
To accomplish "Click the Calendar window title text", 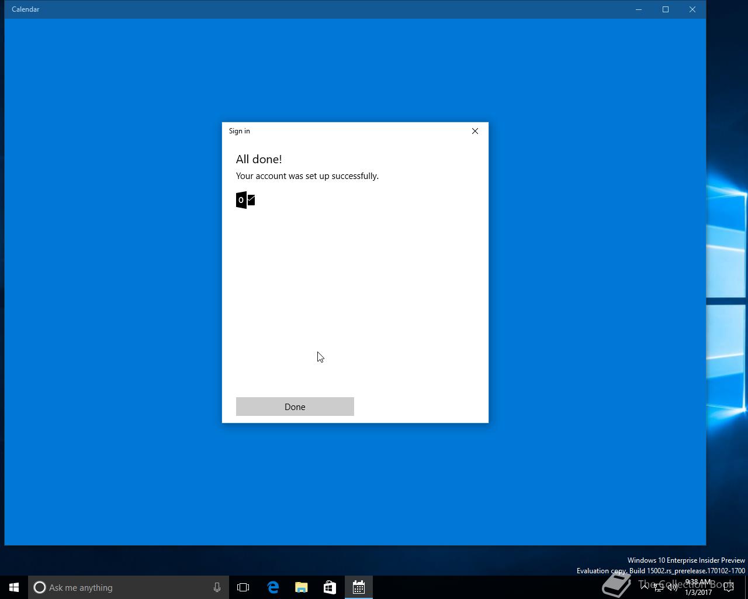I will point(26,9).
